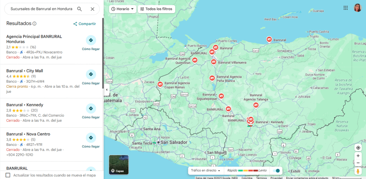Click the Banrural Siguatepeque map pin
This screenshot has height=179, width=366.
click(221, 96)
